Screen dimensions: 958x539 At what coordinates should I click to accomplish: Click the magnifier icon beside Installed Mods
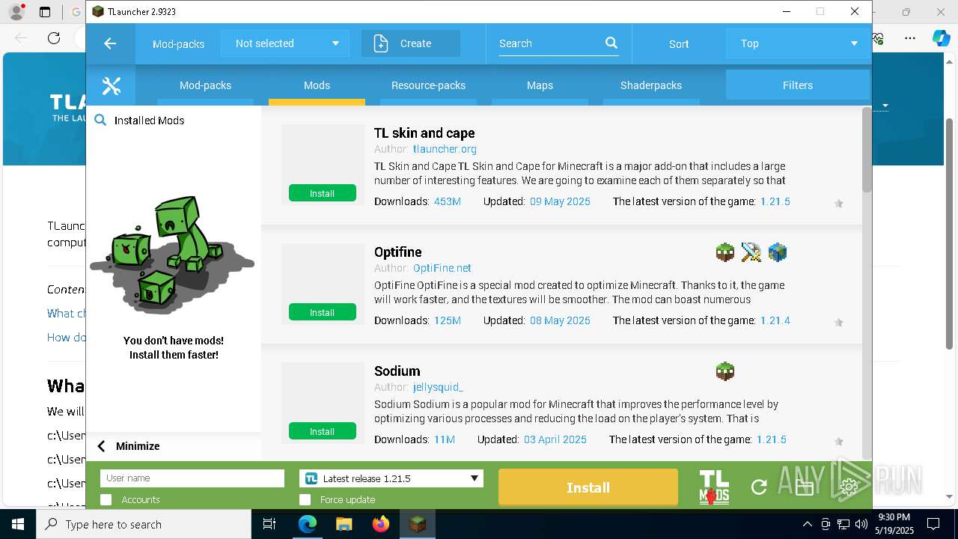tap(100, 120)
